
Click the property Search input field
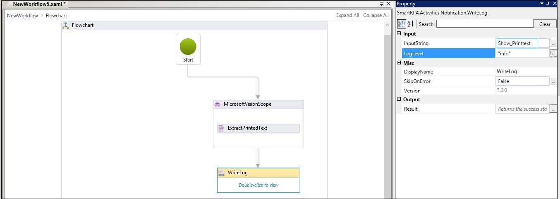pos(484,24)
